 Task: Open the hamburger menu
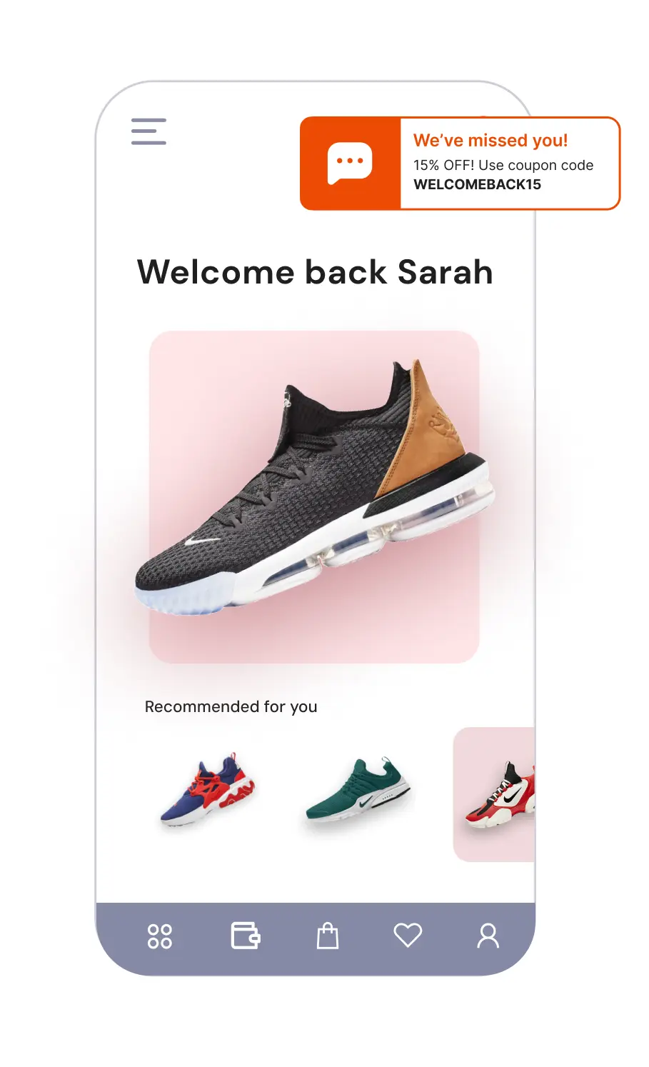click(149, 131)
